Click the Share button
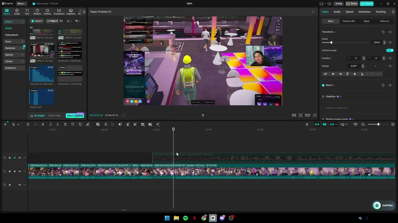The width and height of the screenshot is (398, 223). [352, 4]
